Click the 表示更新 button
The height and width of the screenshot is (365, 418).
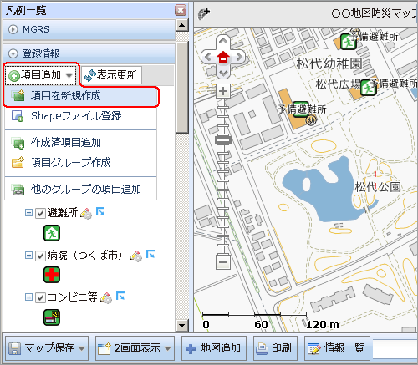pyautogui.click(x=111, y=75)
